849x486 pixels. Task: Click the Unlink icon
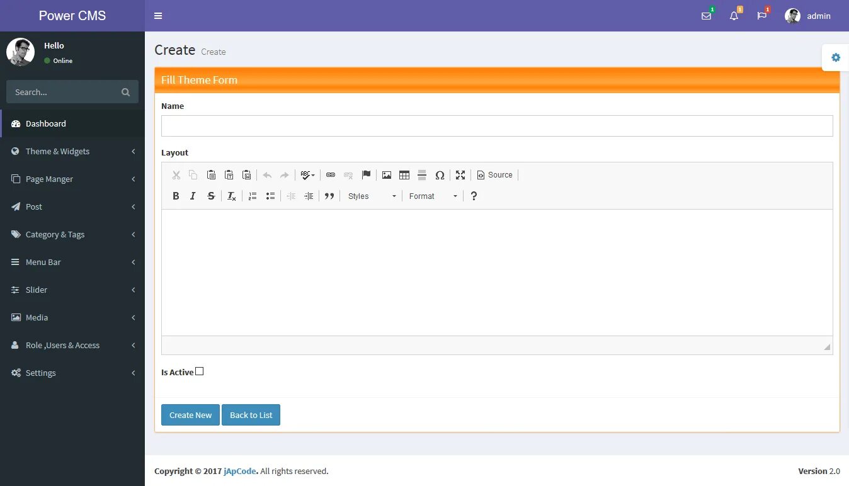(348, 175)
